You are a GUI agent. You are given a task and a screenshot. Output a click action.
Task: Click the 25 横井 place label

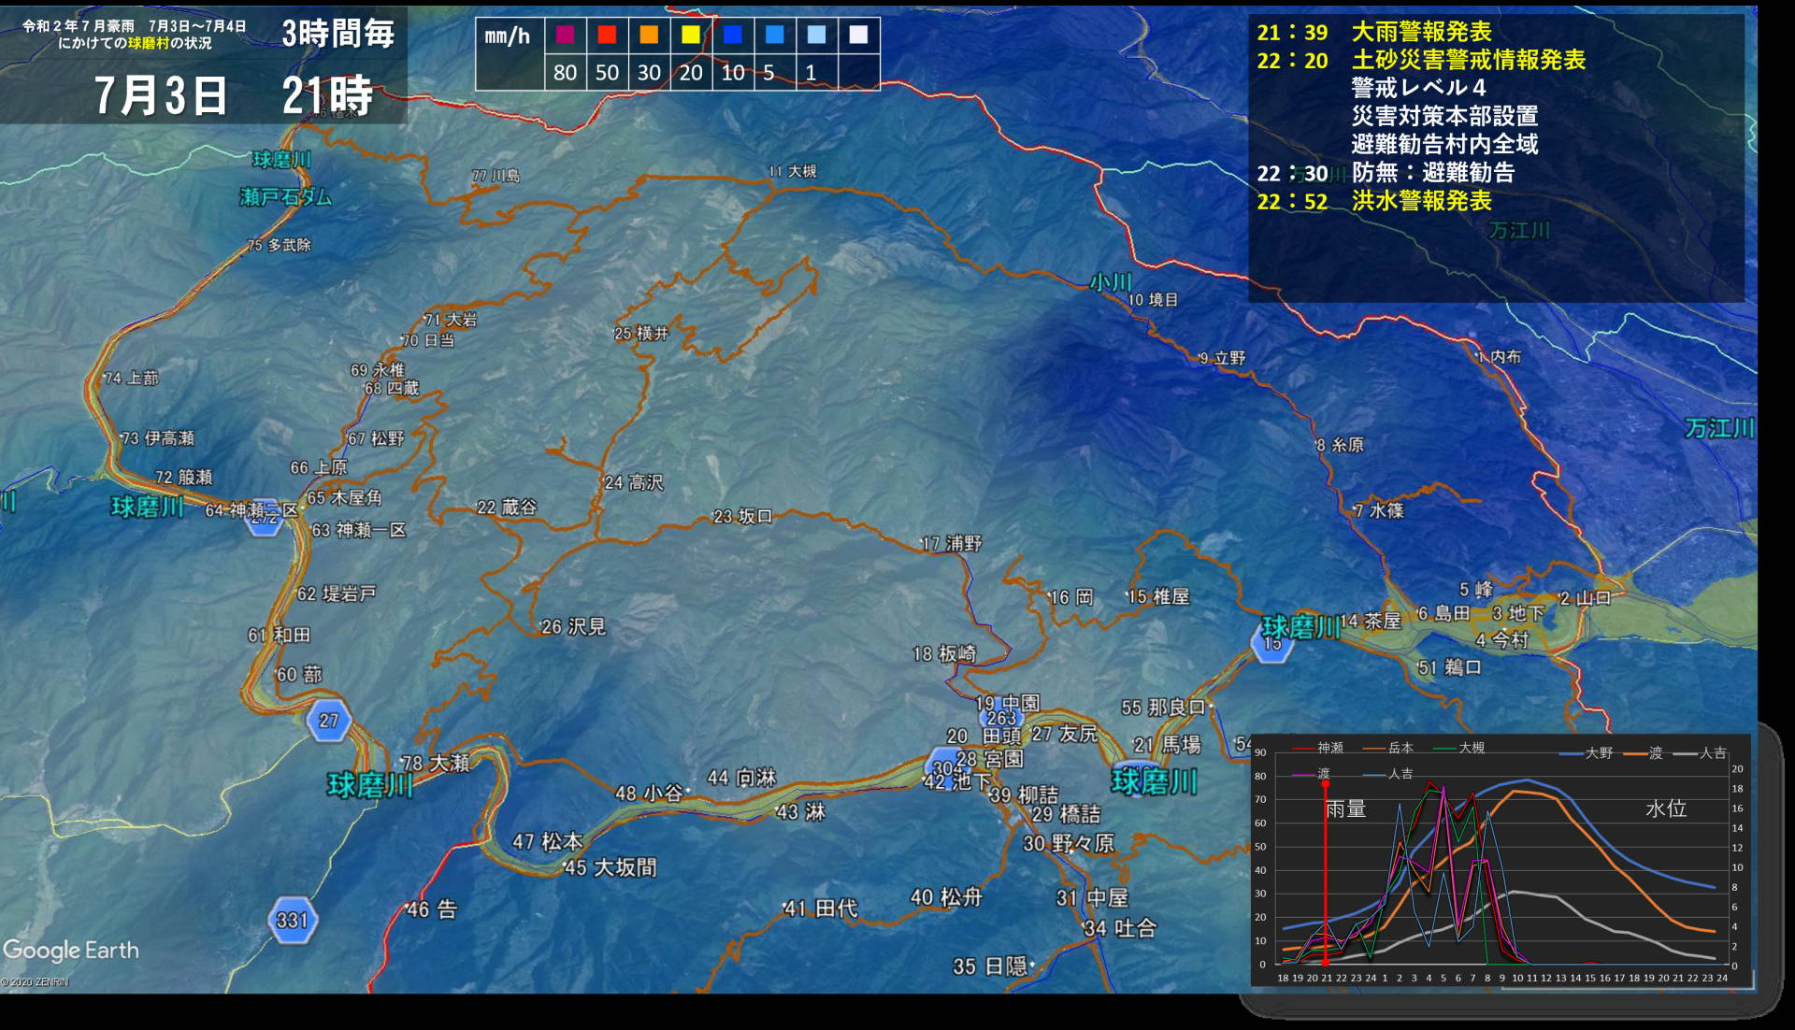pyautogui.click(x=641, y=334)
